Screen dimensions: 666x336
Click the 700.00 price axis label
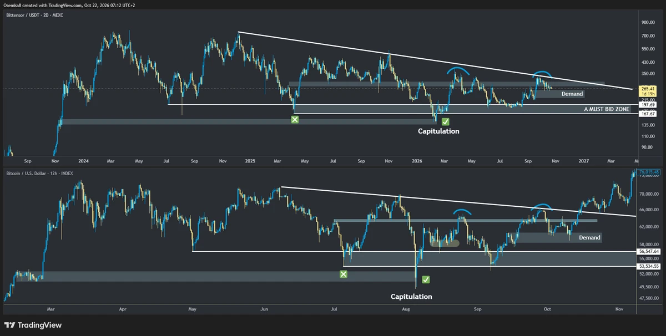click(648, 36)
